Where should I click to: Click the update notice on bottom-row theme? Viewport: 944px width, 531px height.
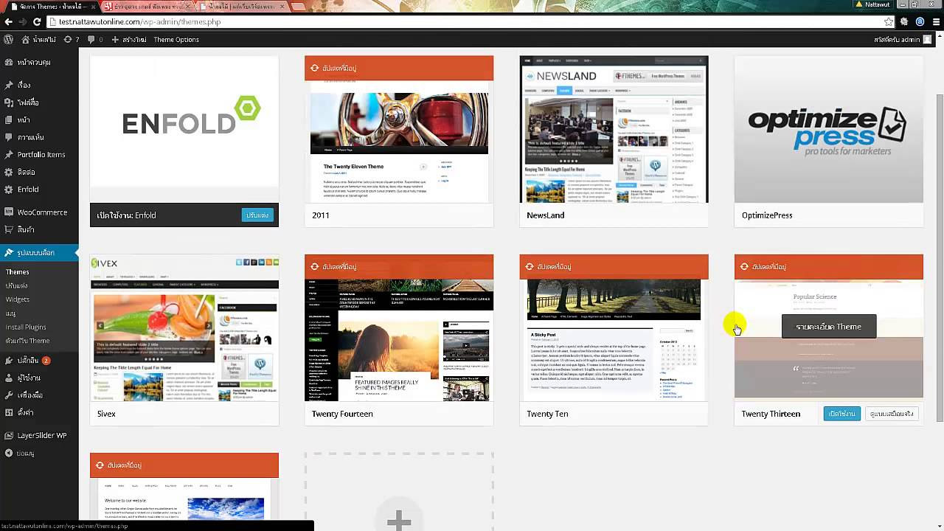click(184, 465)
